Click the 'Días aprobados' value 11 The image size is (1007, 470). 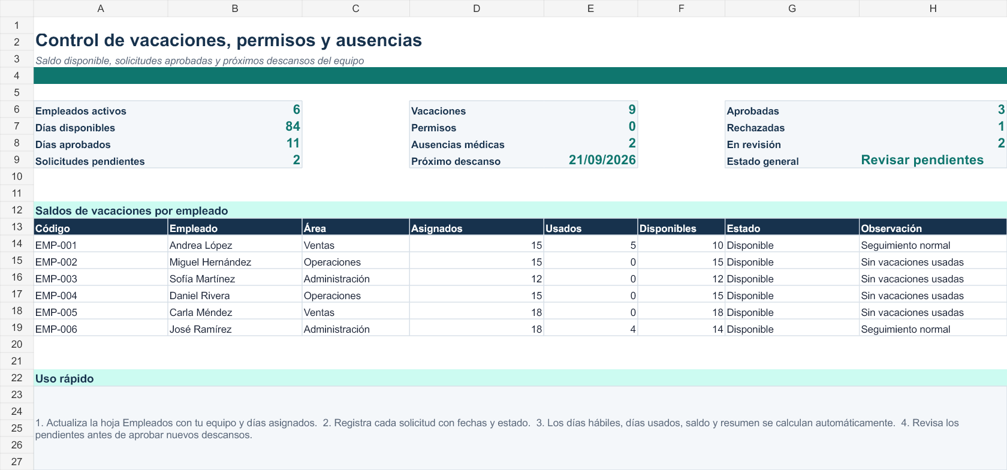click(293, 143)
